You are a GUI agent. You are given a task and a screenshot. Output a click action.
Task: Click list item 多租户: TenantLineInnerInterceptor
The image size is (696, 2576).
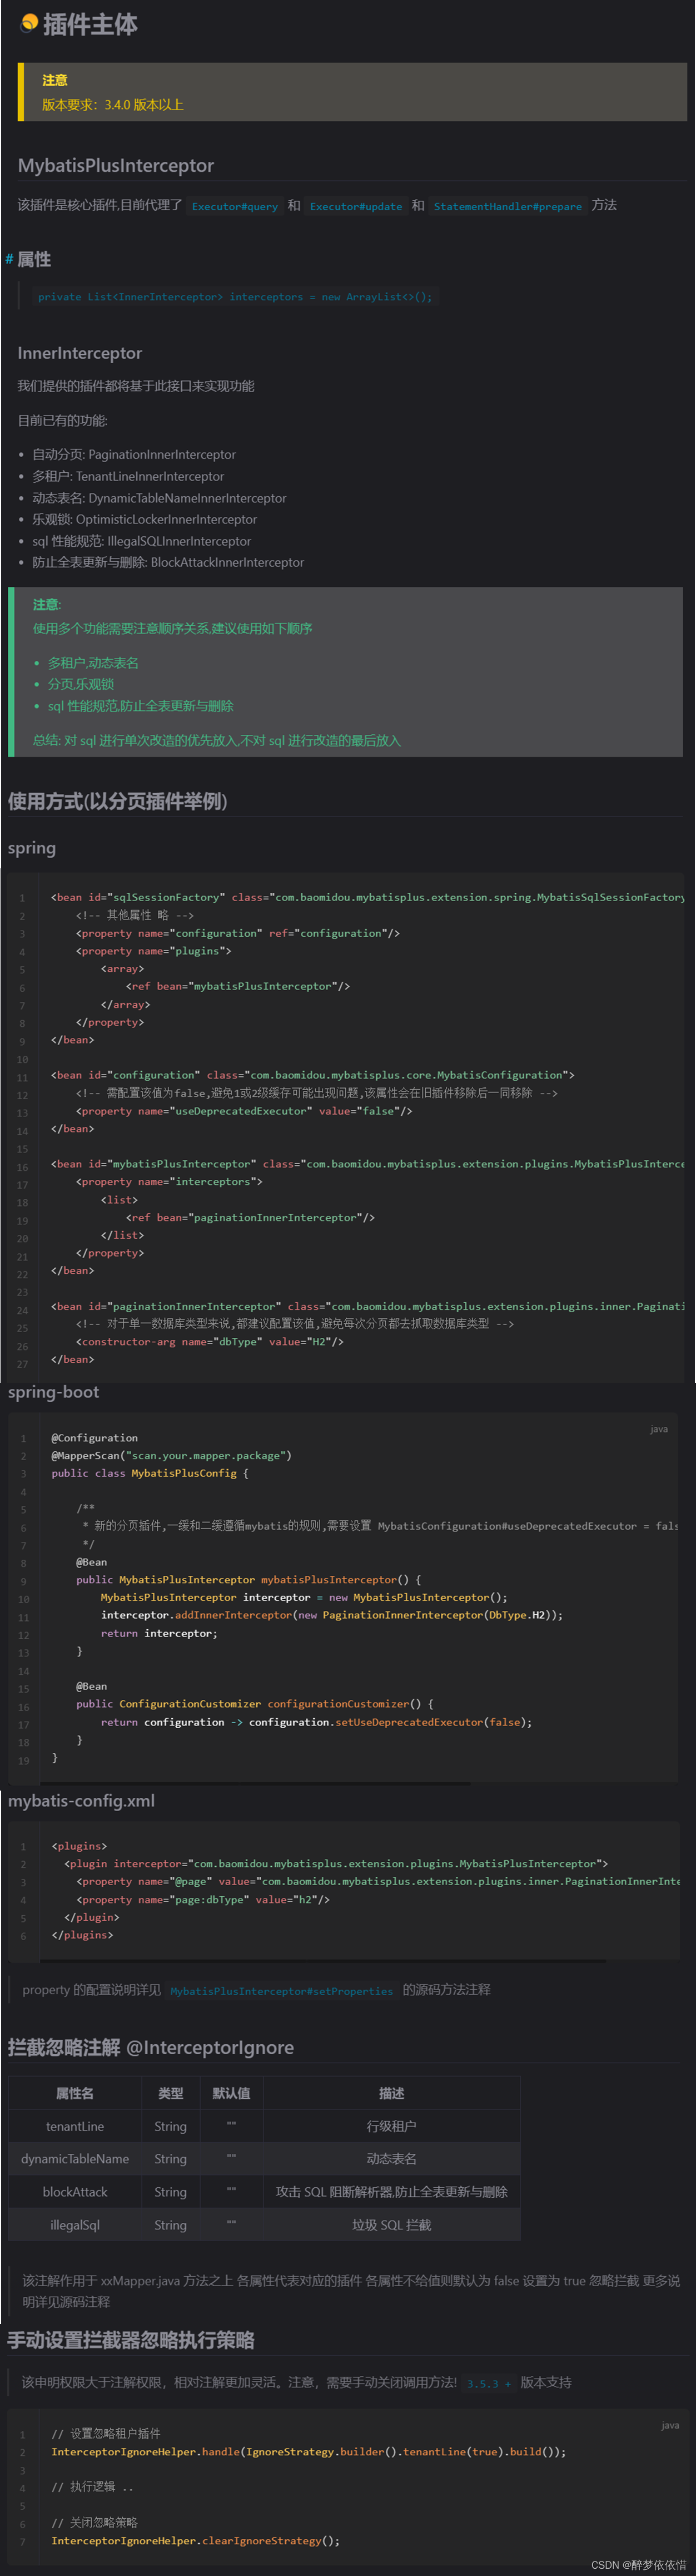click(128, 476)
